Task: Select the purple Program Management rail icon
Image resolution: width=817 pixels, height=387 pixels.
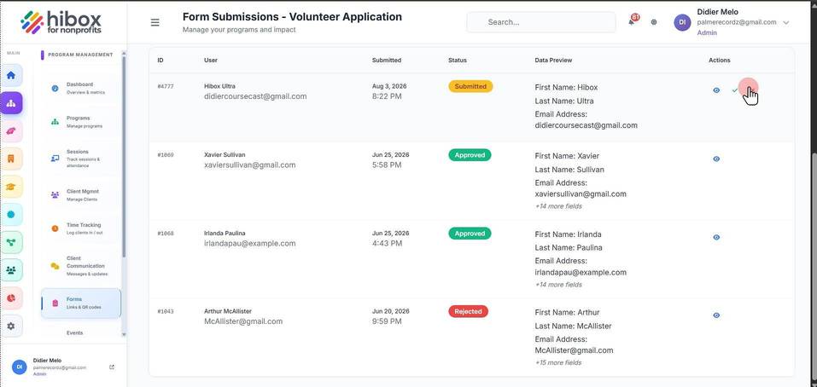Action: coord(11,103)
